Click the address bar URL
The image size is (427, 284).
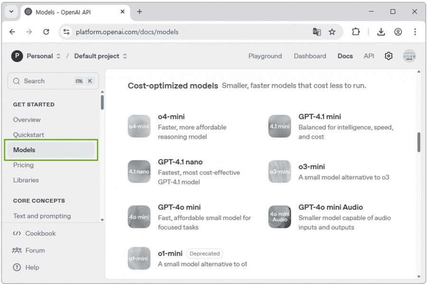click(127, 32)
